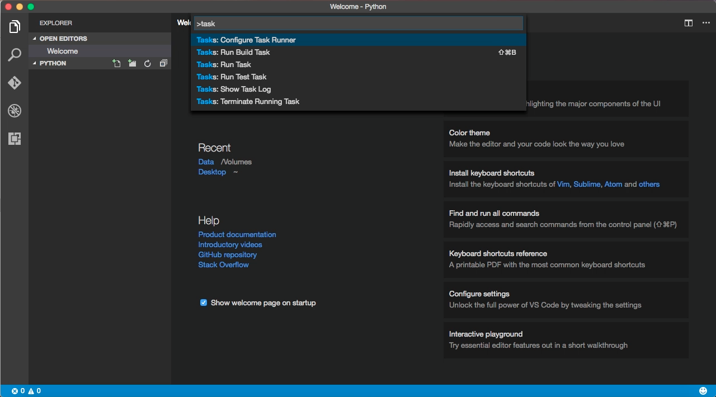Click the New File icon in PYTHON section
Image resolution: width=716 pixels, height=397 pixels.
(116, 63)
